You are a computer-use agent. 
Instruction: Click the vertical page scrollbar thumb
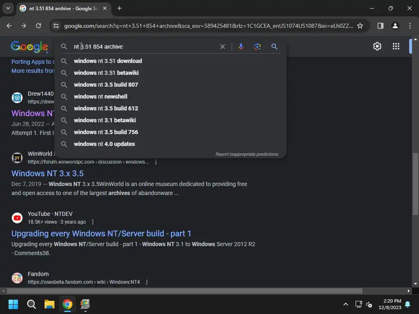coord(415,184)
